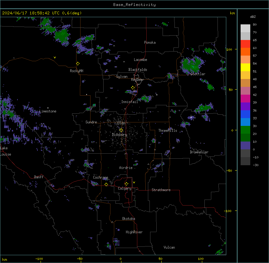Click the white plus marker inside echo west of Drumheller
Viewport: 269px width, 263px height.
(x=191, y=117)
